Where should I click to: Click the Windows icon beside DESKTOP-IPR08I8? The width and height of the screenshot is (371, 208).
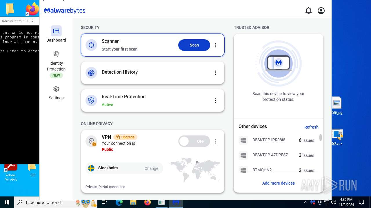click(x=243, y=140)
